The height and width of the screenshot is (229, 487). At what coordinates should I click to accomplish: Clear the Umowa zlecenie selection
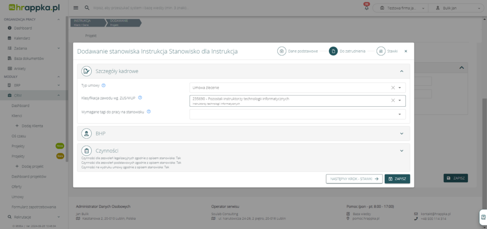tap(393, 88)
